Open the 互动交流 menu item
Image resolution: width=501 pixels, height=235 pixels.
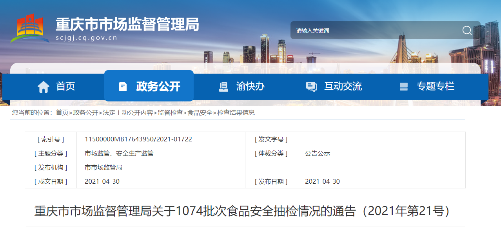[343, 86]
